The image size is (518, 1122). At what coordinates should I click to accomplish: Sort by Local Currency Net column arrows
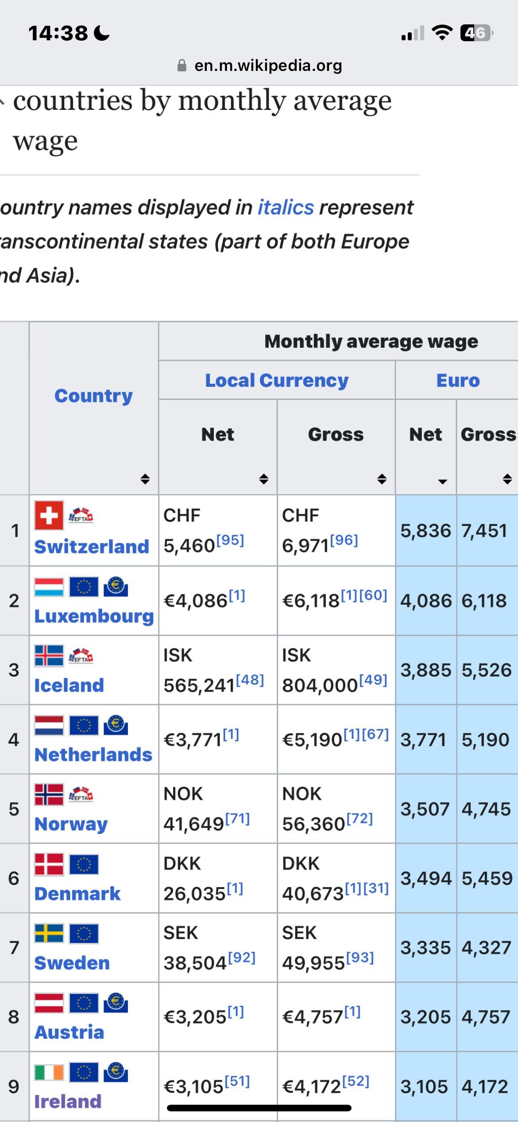point(263,479)
